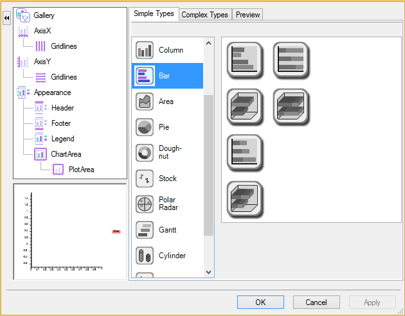Switch to the Complex Types tab
This screenshot has height=316, width=405.
(204, 15)
